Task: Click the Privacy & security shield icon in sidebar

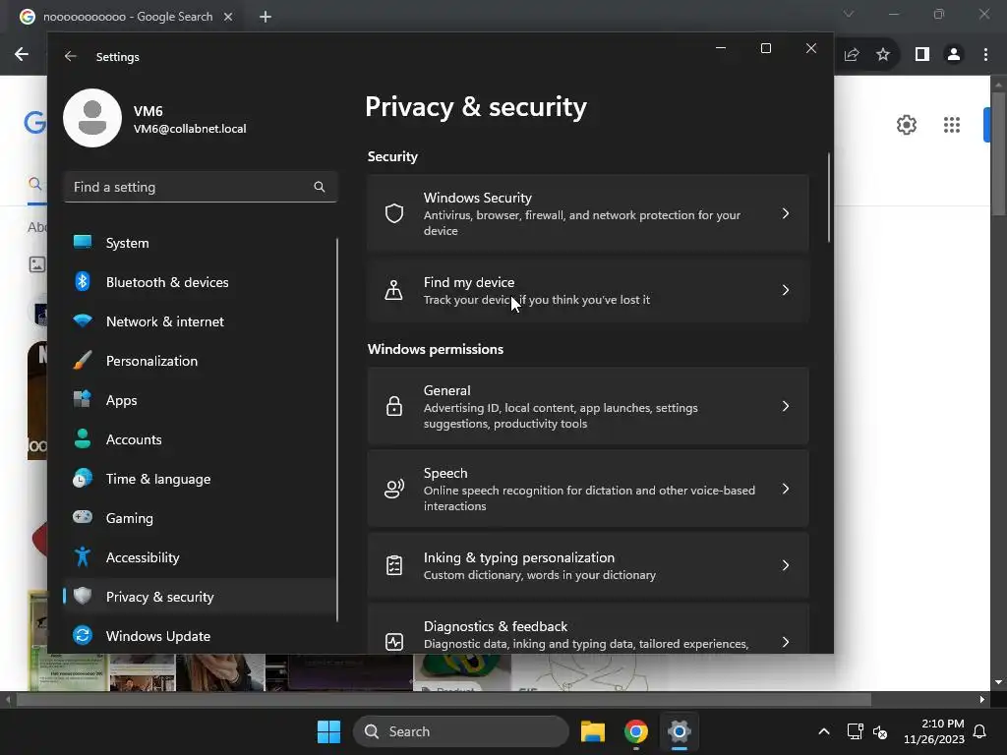Action: 83,596
